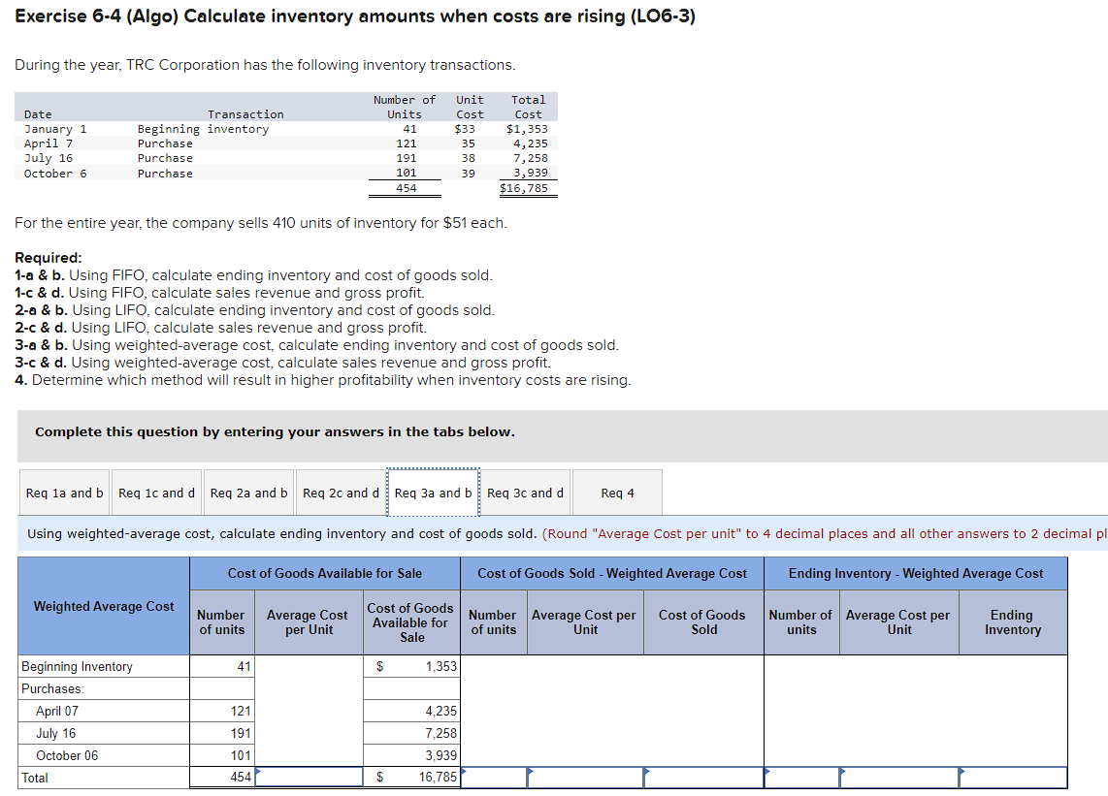Select the Average Cost per Unit cell under Cost of Goods Sold
This screenshot has height=796, width=1108.
(x=584, y=778)
